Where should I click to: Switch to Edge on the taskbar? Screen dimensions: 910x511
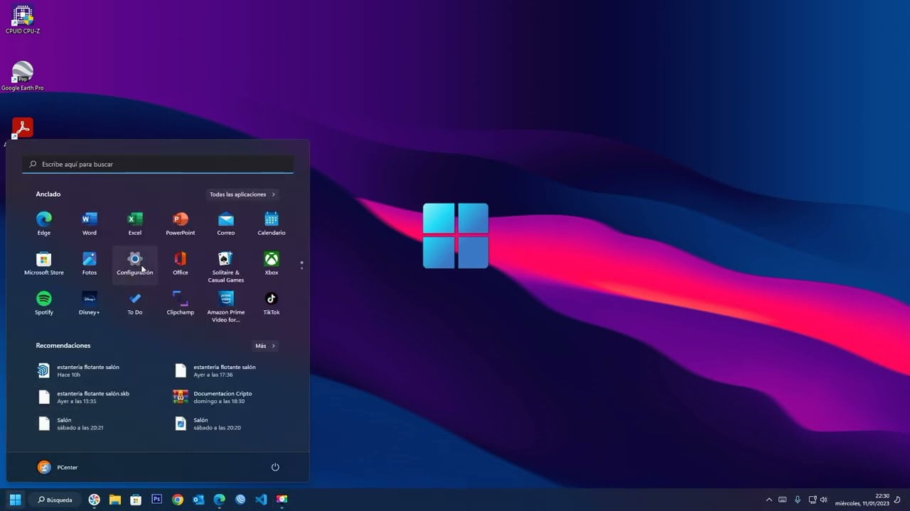click(x=220, y=500)
